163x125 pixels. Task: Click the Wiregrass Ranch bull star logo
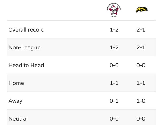(114, 10)
